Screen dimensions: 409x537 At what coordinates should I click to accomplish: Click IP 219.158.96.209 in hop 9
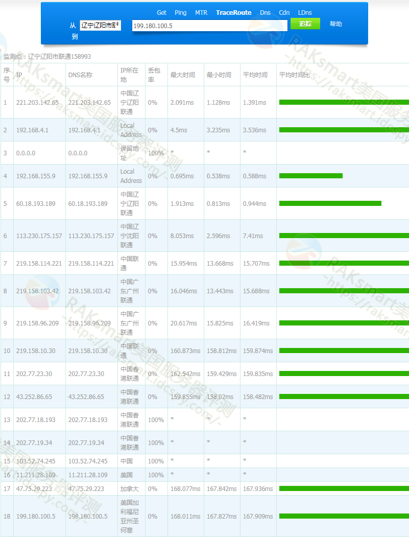(x=37, y=323)
